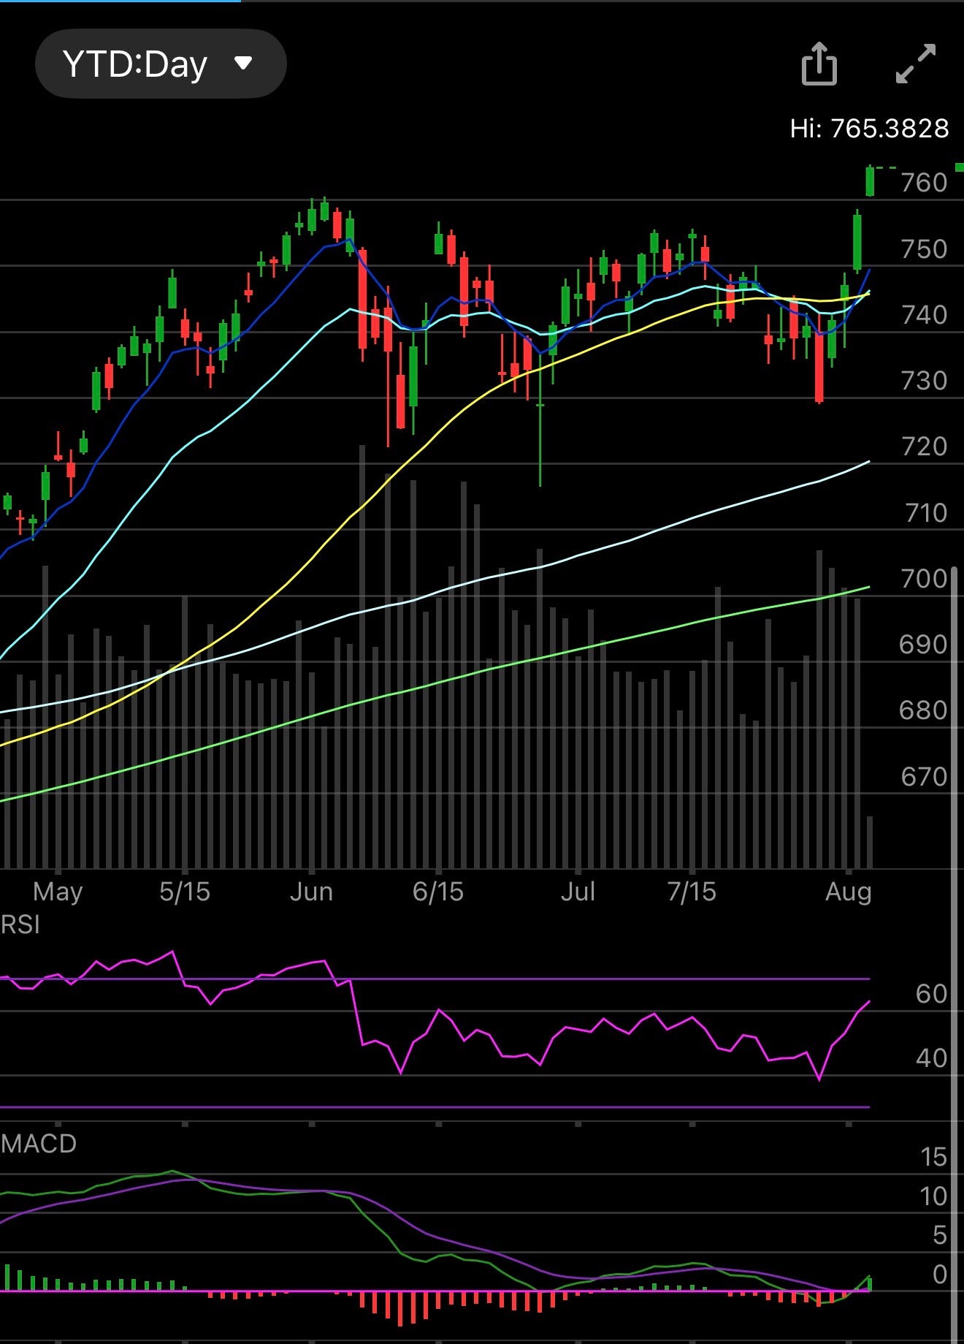Viewport: 964px width, 1344px height.
Task: Select the '6/15' date axis label
Action: pyautogui.click(x=438, y=892)
